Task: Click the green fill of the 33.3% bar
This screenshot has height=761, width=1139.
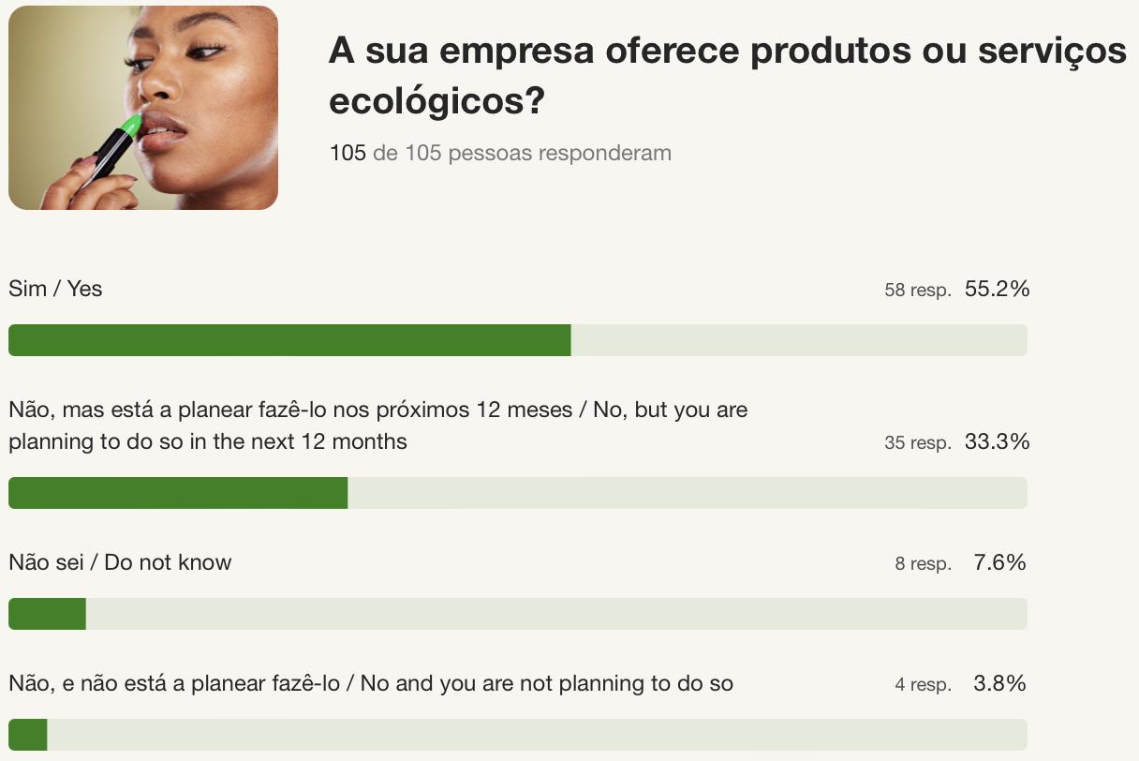Action: click(178, 493)
